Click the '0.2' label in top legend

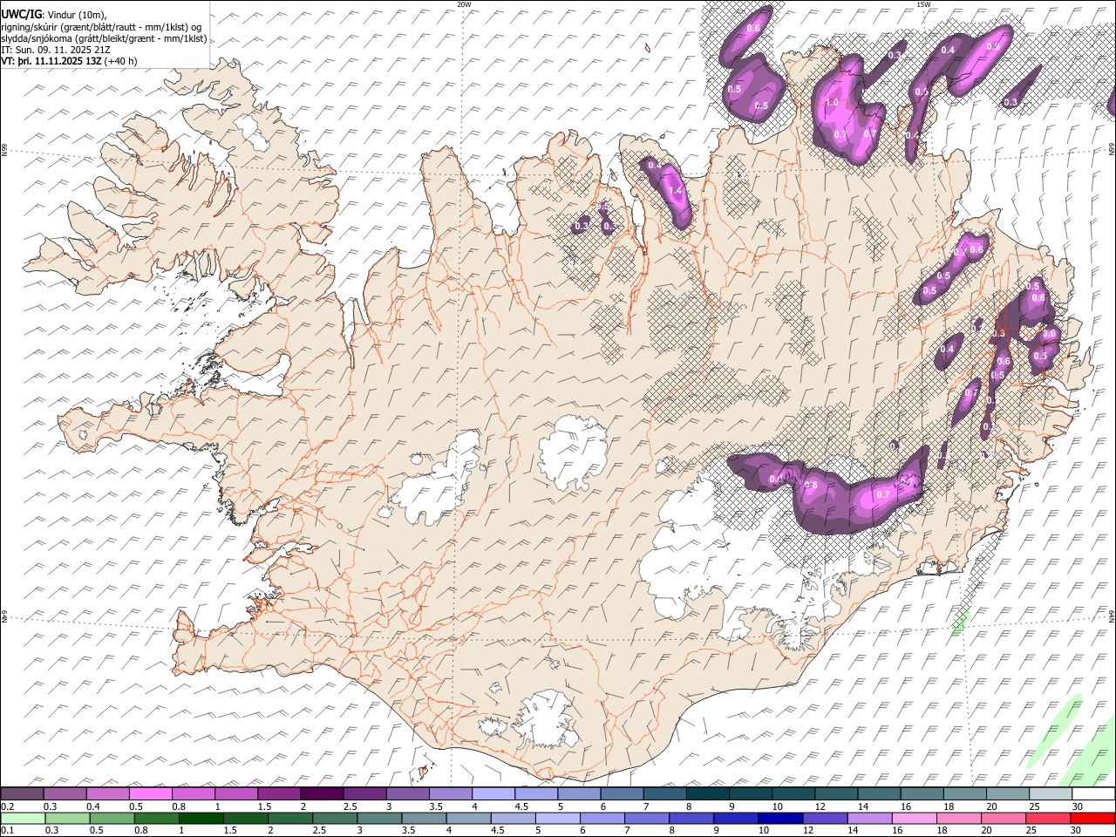coord(8,806)
